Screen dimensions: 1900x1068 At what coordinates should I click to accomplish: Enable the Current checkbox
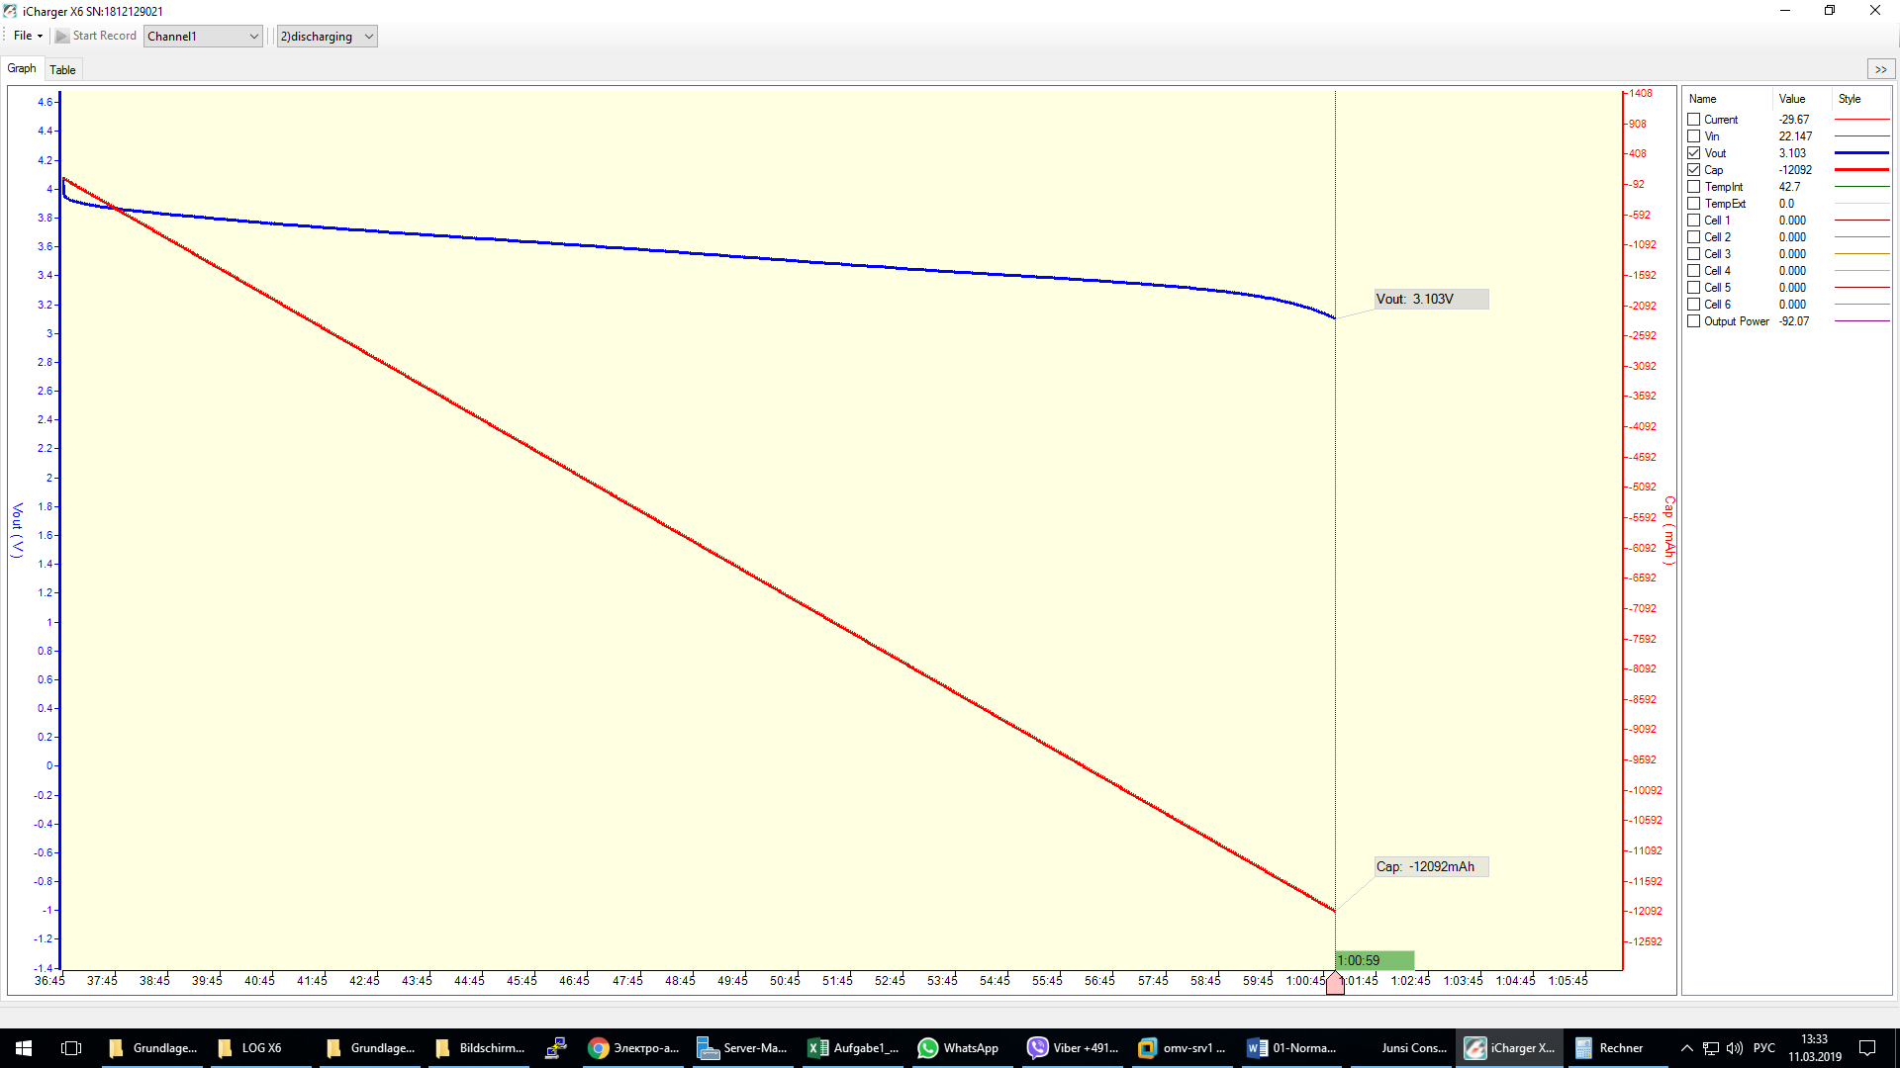click(x=1693, y=120)
